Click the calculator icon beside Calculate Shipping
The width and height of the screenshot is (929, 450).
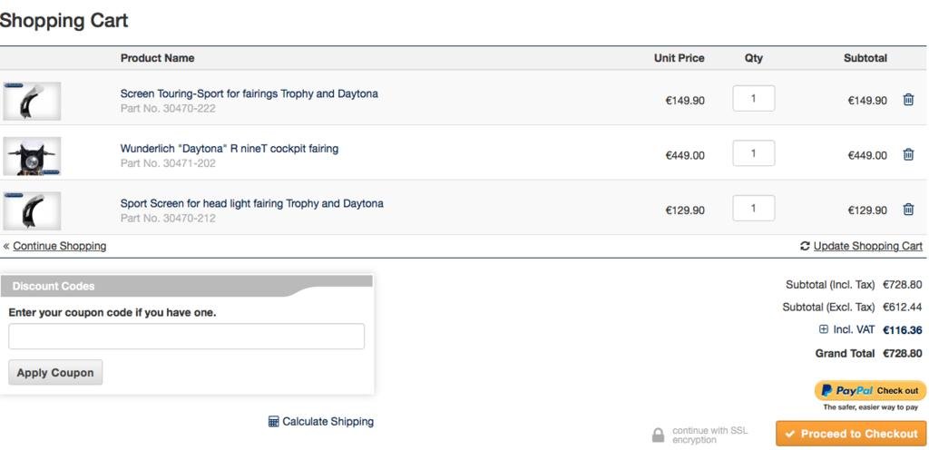[x=273, y=421]
